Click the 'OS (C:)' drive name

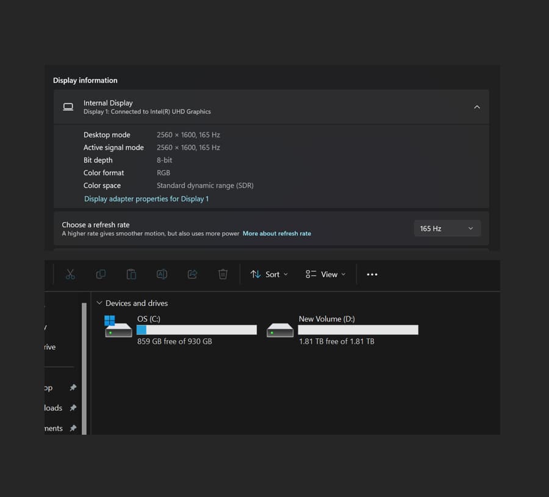pos(148,319)
